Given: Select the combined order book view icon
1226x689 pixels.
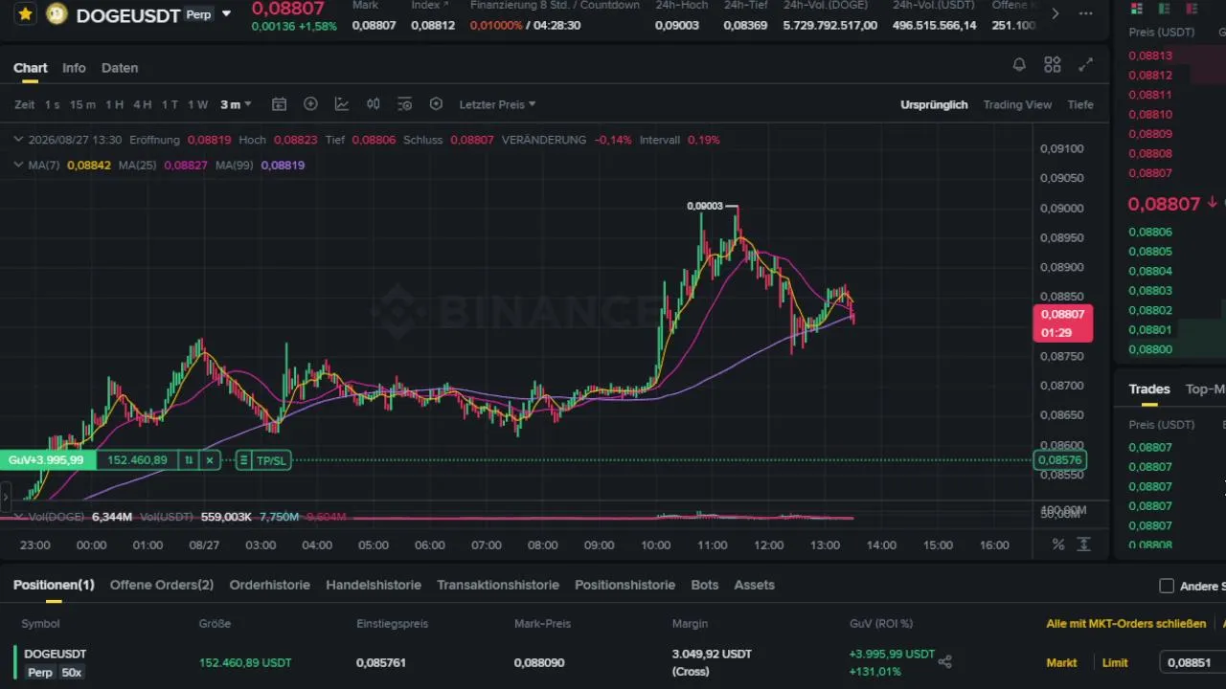Looking at the screenshot, I should 1137,9.
